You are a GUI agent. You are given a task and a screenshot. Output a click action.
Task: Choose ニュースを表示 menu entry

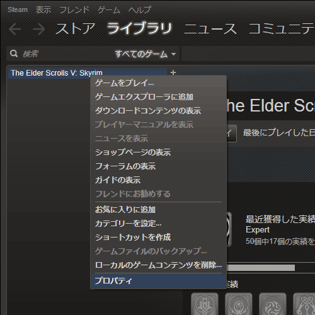pos(159,139)
